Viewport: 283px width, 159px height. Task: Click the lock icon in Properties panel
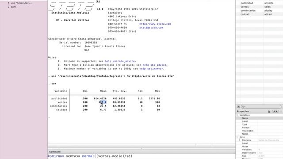coord(269,111)
